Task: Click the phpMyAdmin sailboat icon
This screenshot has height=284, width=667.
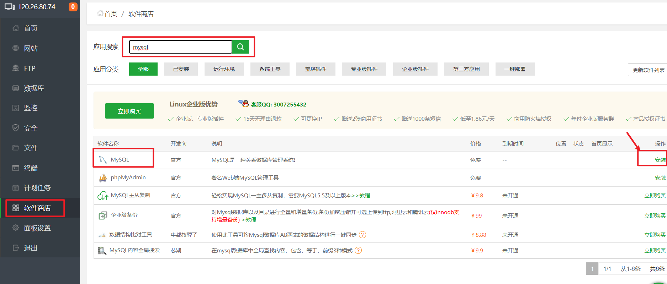Action: pyautogui.click(x=103, y=177)
